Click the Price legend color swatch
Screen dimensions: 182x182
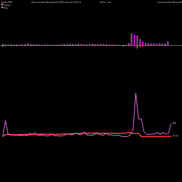coord(2,8)
